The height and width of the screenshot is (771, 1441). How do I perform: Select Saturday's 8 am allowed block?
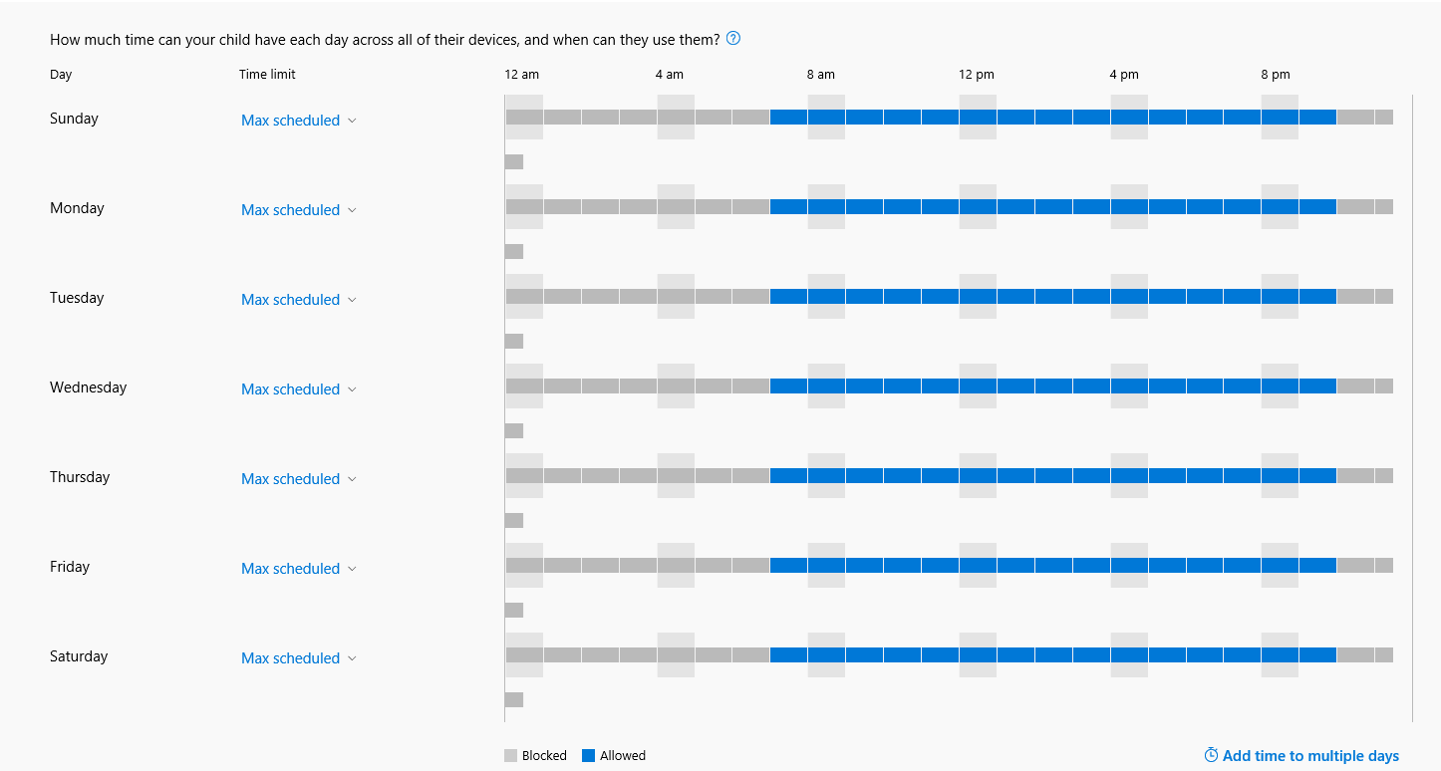[827, 654]
